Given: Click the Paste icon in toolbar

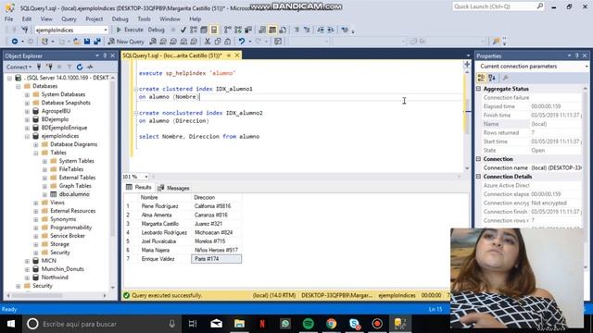Looking at the screenshot, I should (x=228, y=42).
